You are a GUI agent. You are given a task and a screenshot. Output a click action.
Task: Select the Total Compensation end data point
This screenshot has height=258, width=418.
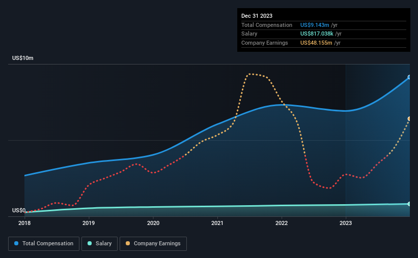tap(409, 77)
